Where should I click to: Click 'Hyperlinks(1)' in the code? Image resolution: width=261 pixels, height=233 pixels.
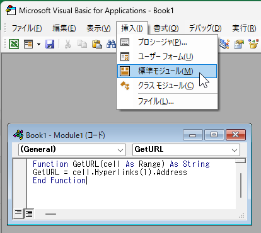pyautogui.click(x=122, y=173)
